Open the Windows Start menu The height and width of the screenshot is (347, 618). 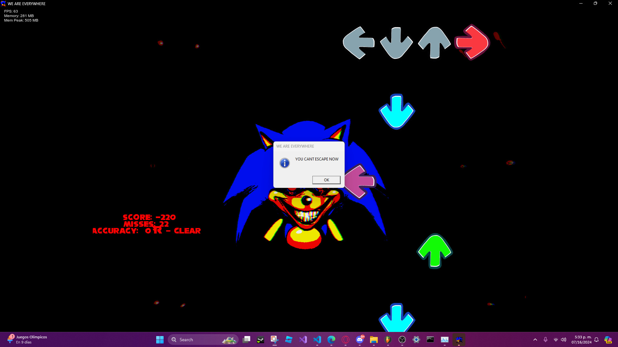pyautogui.click(x=160, y=340)
